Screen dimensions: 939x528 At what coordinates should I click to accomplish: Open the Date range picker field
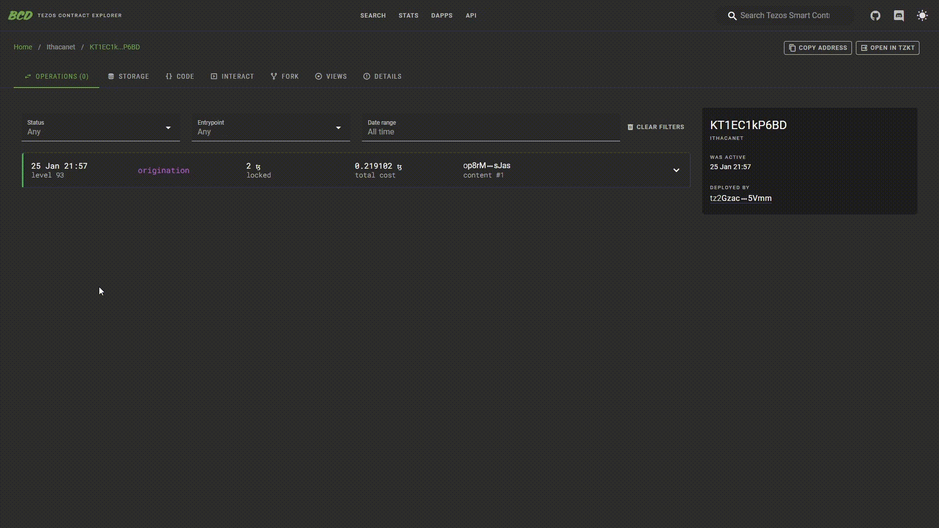491,128
